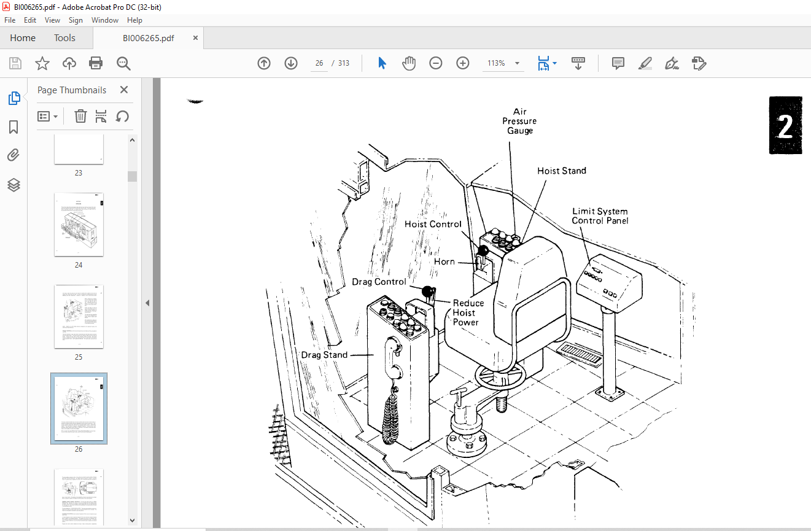Close the BI006265.pdf tab
The width and height of the screenshot is (811, 531).
point(195,38)
